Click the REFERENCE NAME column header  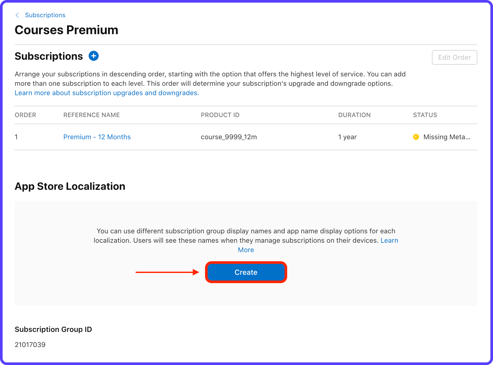point(91,115)
